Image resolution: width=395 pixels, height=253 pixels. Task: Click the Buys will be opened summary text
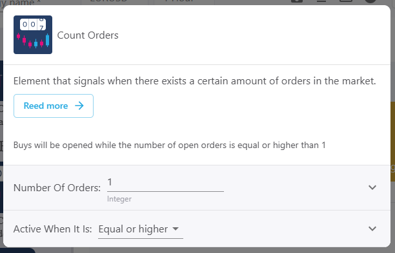(170, 145)
